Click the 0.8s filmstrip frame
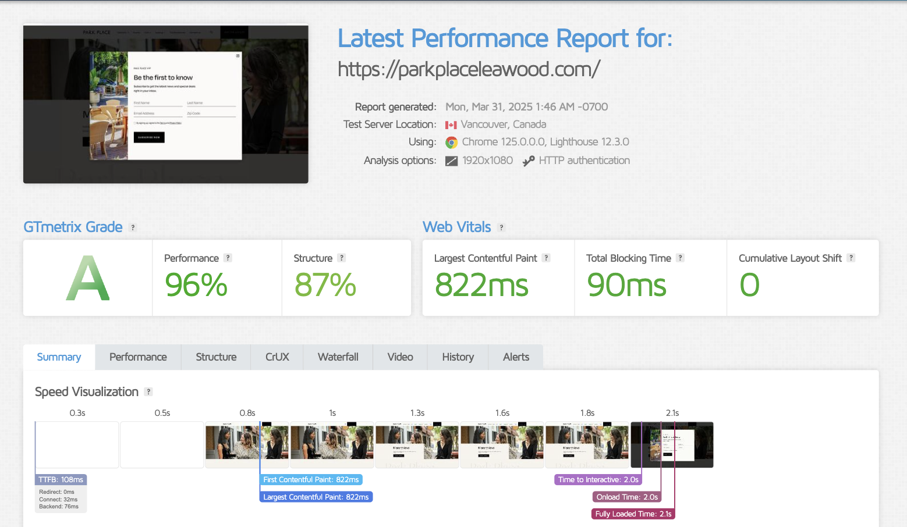 (247, 445)
